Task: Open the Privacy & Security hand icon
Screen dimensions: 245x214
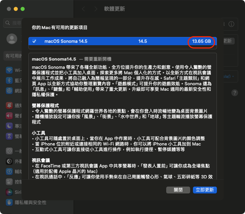Action: coord(9,202)
